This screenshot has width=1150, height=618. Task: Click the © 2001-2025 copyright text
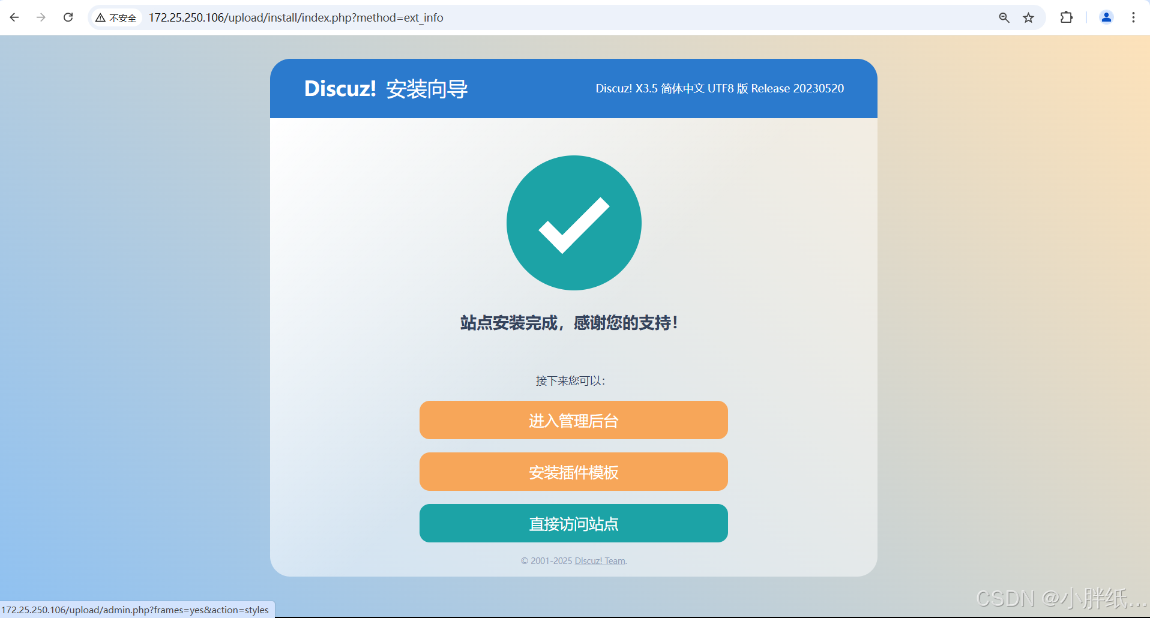546,561
